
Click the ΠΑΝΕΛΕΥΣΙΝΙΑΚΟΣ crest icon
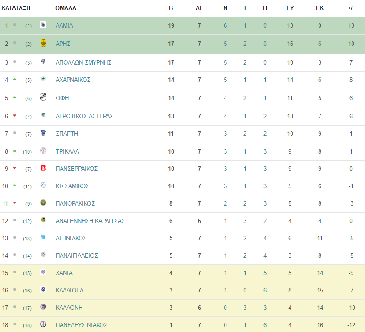[43, 324]
